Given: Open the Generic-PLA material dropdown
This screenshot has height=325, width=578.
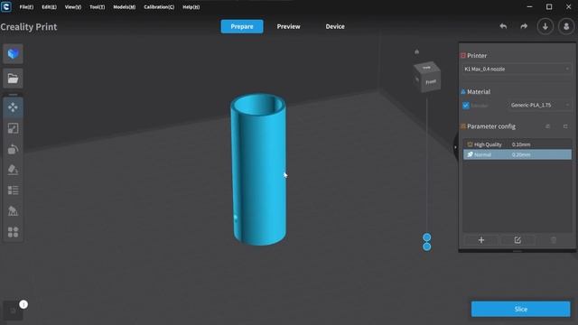Looking at the screenshot, I should [x=540, y=106].
